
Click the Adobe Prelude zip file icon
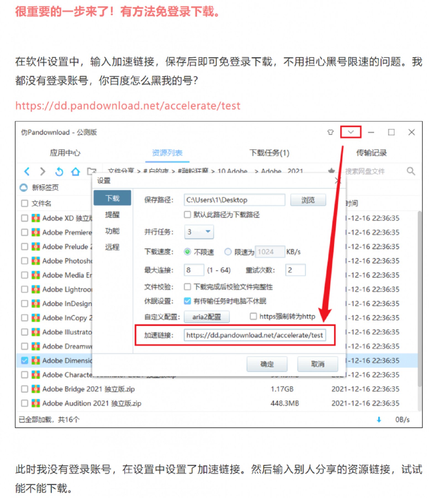click(36, 247)
